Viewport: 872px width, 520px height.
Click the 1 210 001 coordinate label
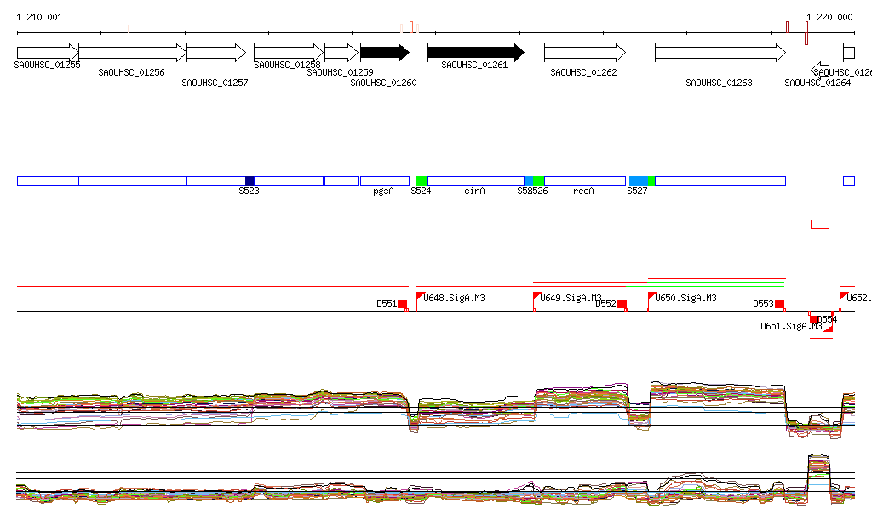(39, 17)
